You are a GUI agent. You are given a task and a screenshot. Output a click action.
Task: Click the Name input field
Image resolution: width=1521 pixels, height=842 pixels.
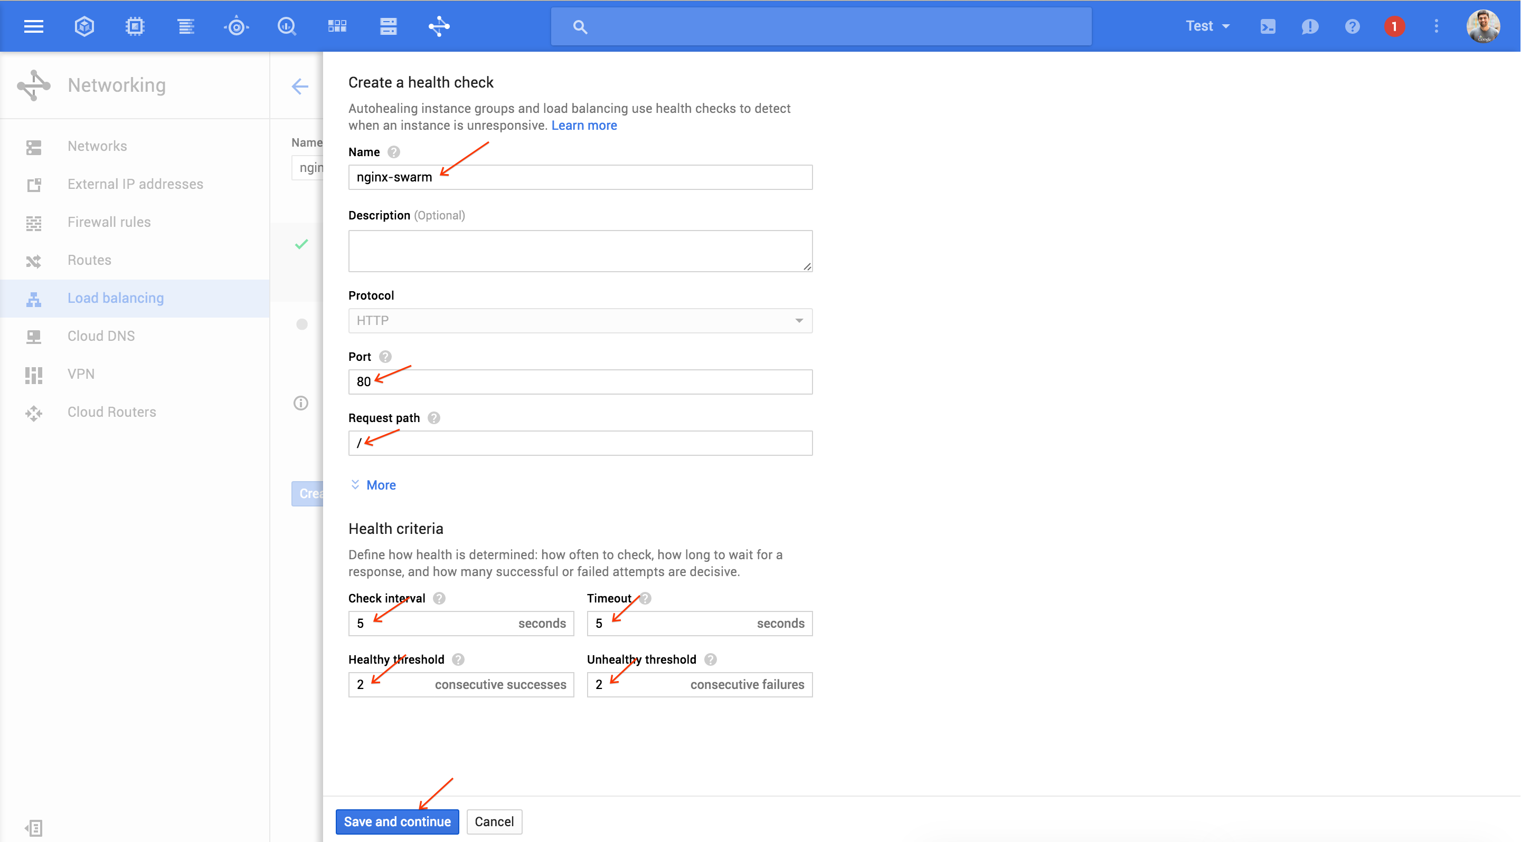coord(580,177)
